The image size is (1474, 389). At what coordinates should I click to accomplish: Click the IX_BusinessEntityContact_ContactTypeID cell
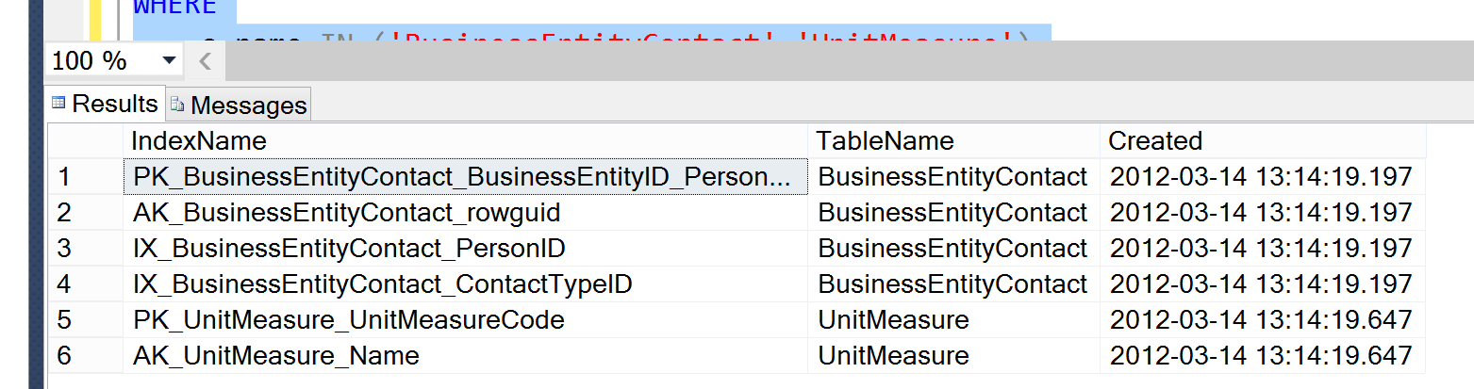pyautogui.click(x=383, y=284)
